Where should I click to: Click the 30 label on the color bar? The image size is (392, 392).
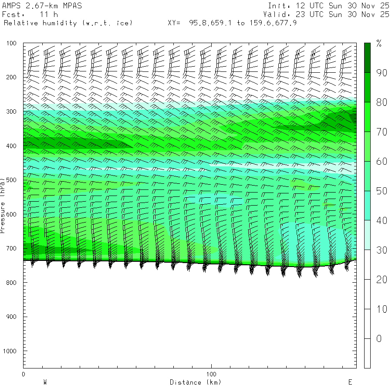coord(382,250)
